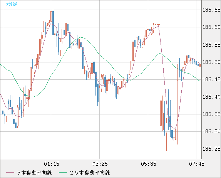Click the 186.50 price axis label
221x178 pixels.
click(x=211, y=62)
